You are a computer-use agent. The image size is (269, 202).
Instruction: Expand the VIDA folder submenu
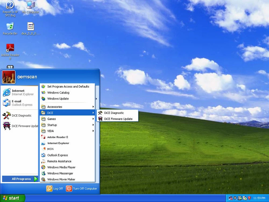click(x=68, y=131)
